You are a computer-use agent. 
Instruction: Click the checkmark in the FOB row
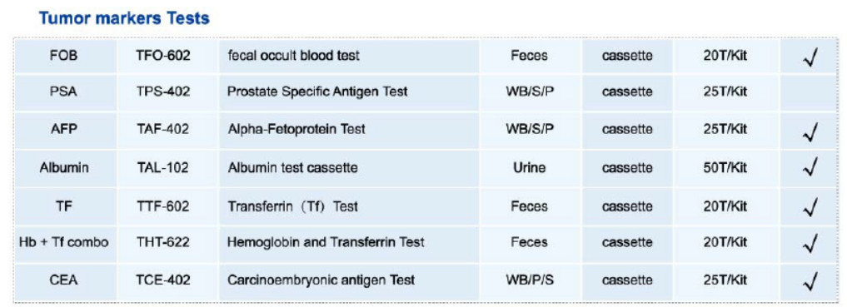point(810,56)
